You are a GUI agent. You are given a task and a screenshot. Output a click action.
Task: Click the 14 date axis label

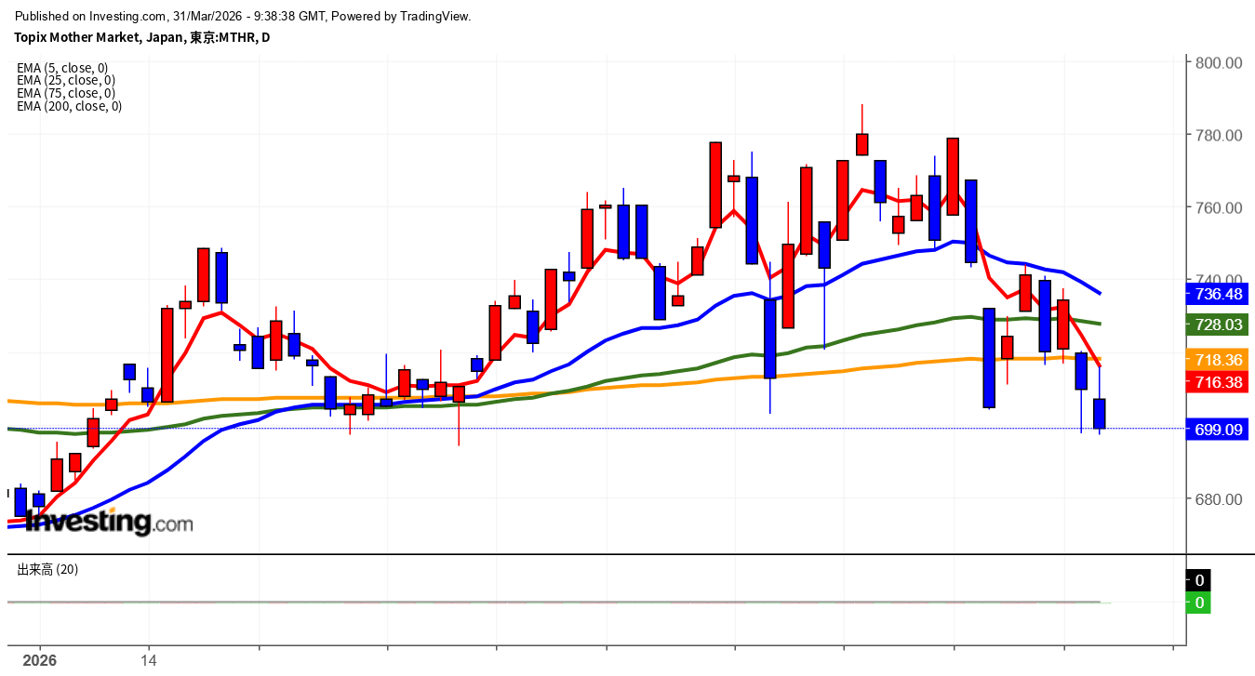tap(149, 660)
